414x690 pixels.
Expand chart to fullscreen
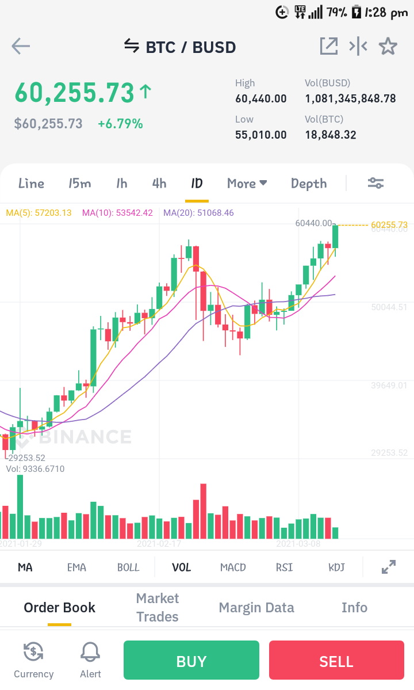389,567
